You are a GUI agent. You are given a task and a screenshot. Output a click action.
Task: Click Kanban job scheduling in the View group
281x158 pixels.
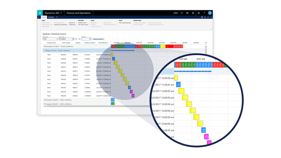point(61,25)
